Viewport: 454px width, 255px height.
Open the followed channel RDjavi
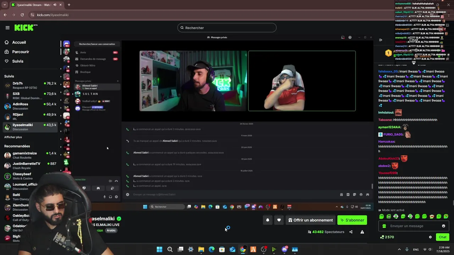[x=30, y=117]
